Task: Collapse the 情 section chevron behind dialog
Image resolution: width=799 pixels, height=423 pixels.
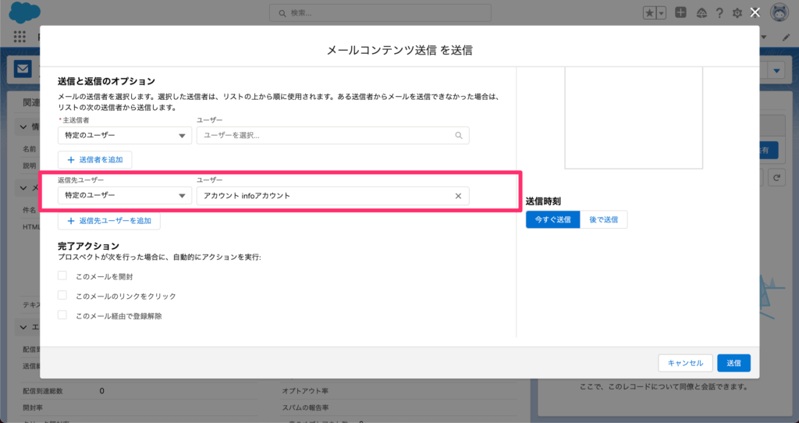Action: pos(23,126)
